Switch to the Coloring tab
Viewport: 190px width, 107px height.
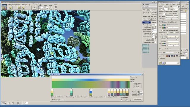(x=150, y=21)
